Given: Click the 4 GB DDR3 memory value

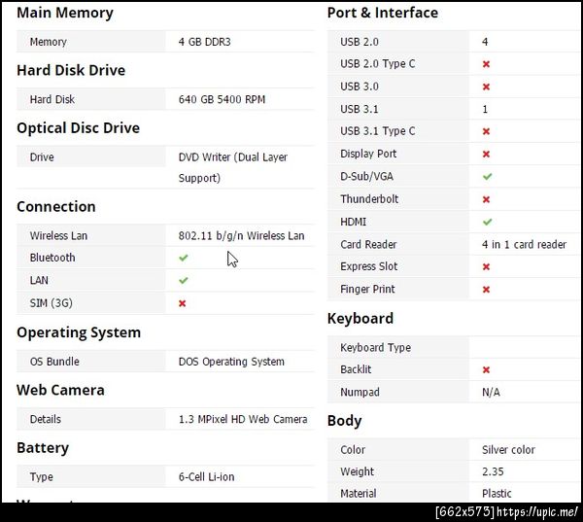Looking at the screenshot, I should coord(204,42).
